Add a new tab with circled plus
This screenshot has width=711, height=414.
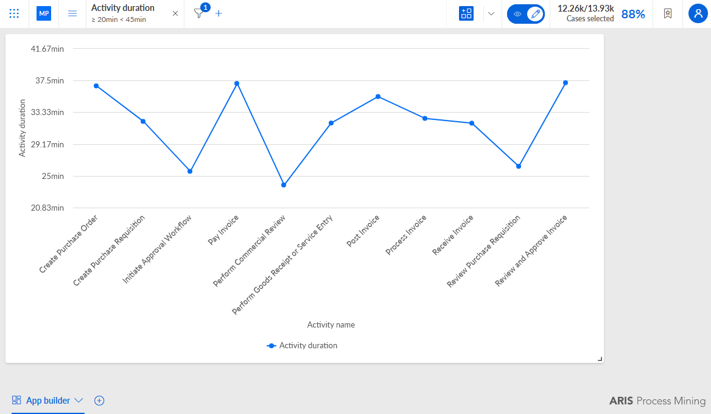coord(99,401)
